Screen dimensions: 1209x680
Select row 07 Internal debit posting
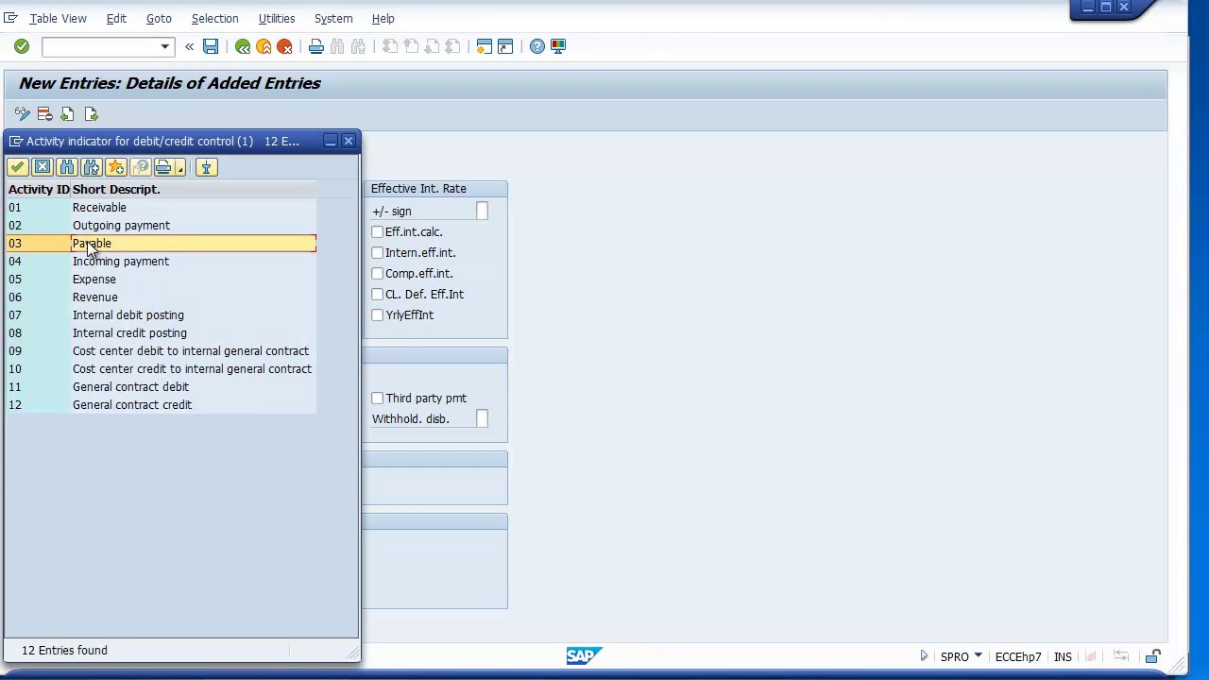tap(162, 315)
